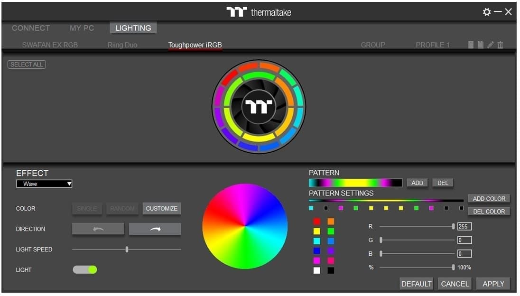Open the GROUP selector
The image size is (520, 296).
[x=373, y=45]
